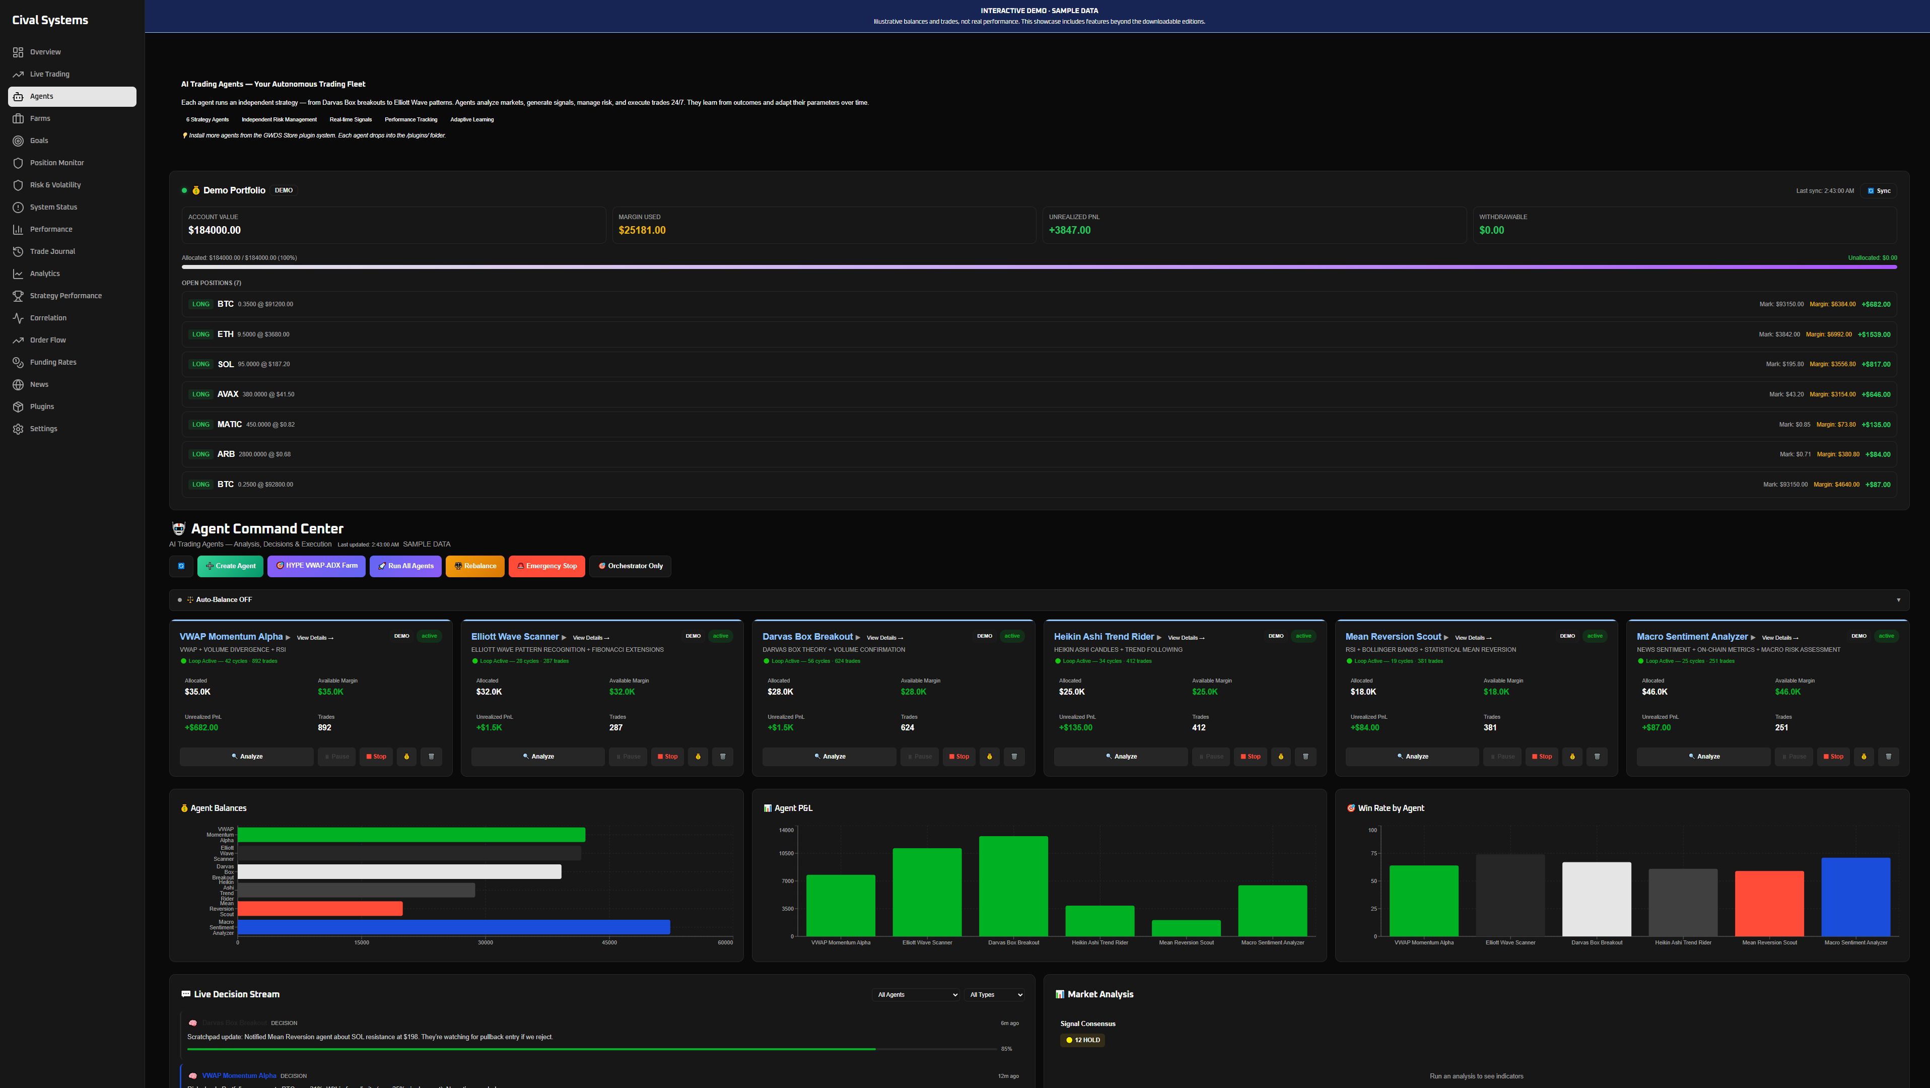Screen dimensions: 1930x1088
Task: Click the Position Monitor shield icon in sidebar
Action: point(18,163)
